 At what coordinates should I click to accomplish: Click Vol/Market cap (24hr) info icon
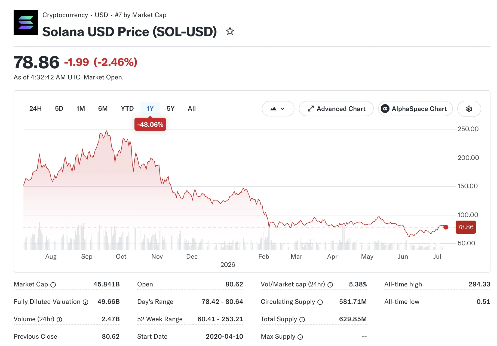point(330,285)
